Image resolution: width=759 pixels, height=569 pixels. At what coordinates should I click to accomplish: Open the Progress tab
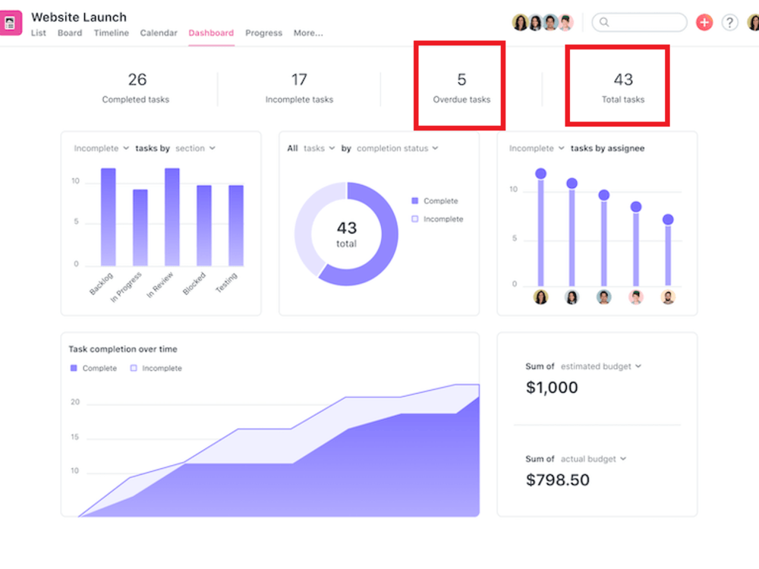coord(264,33)
